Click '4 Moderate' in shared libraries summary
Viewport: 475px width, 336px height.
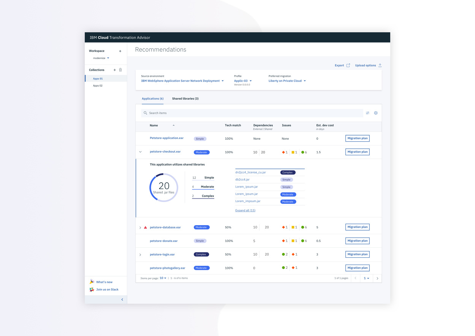coord(203,187)
